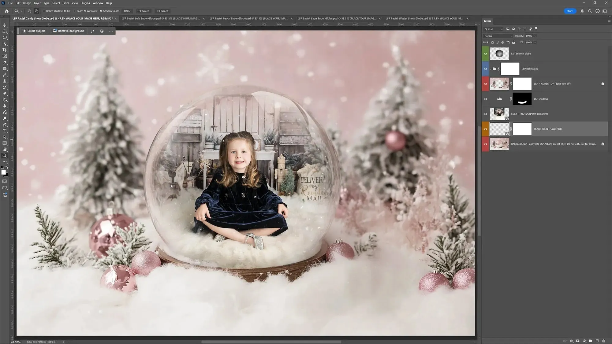This screenshot has width=612, height=344.
Task: Switch to LSP Pastel Peach Snow Globe tab
Action: pyautogui.click(x=249, y=18)
